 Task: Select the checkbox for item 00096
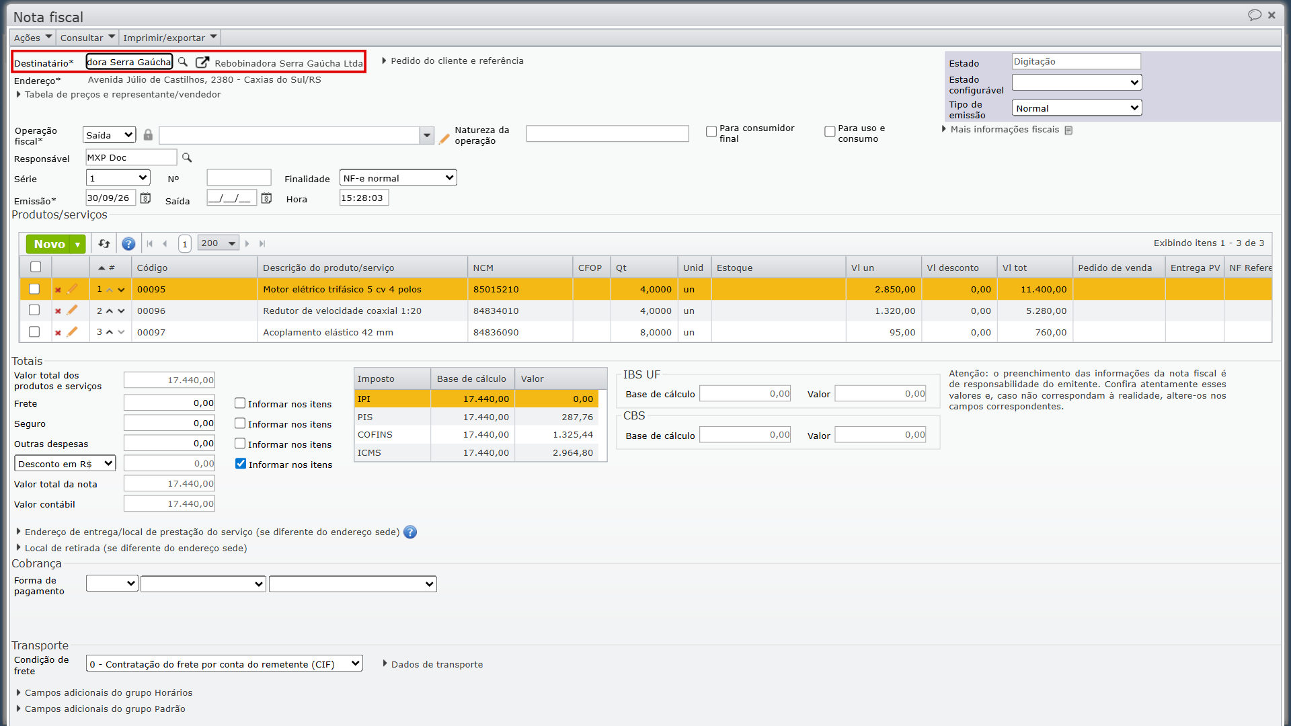[x=34, y=311]
